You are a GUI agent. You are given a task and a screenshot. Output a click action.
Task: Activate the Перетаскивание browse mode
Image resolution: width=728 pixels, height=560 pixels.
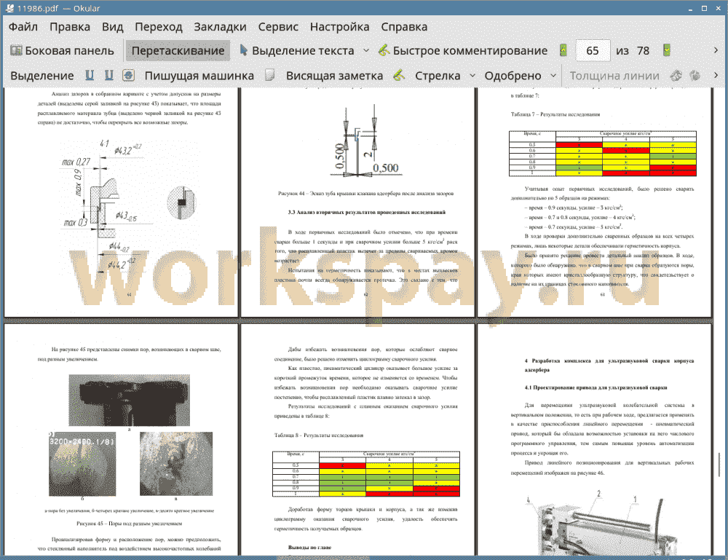click(x=178, y=51)
